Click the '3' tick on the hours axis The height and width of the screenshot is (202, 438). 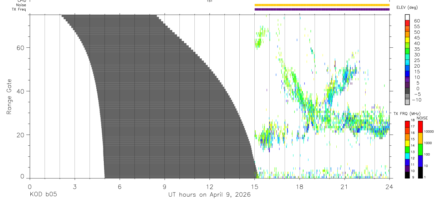click(x=75, y=187)
